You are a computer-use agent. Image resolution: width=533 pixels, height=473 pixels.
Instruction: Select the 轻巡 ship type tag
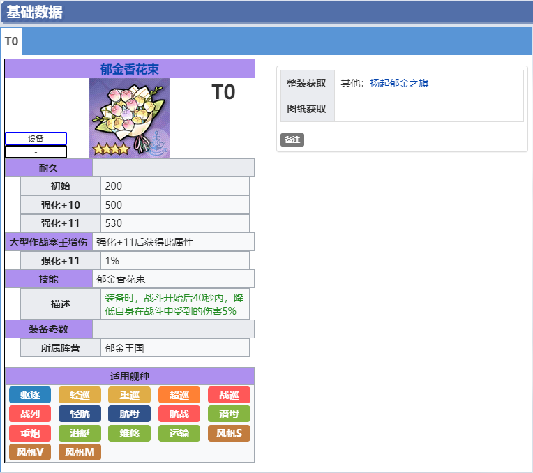click(x=80, y=395)
